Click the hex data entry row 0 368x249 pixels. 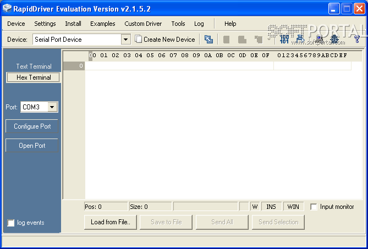pos(179,66)
